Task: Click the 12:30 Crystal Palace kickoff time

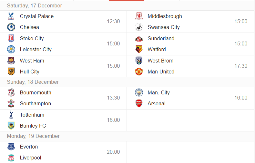Action: [x=113, y=22]
